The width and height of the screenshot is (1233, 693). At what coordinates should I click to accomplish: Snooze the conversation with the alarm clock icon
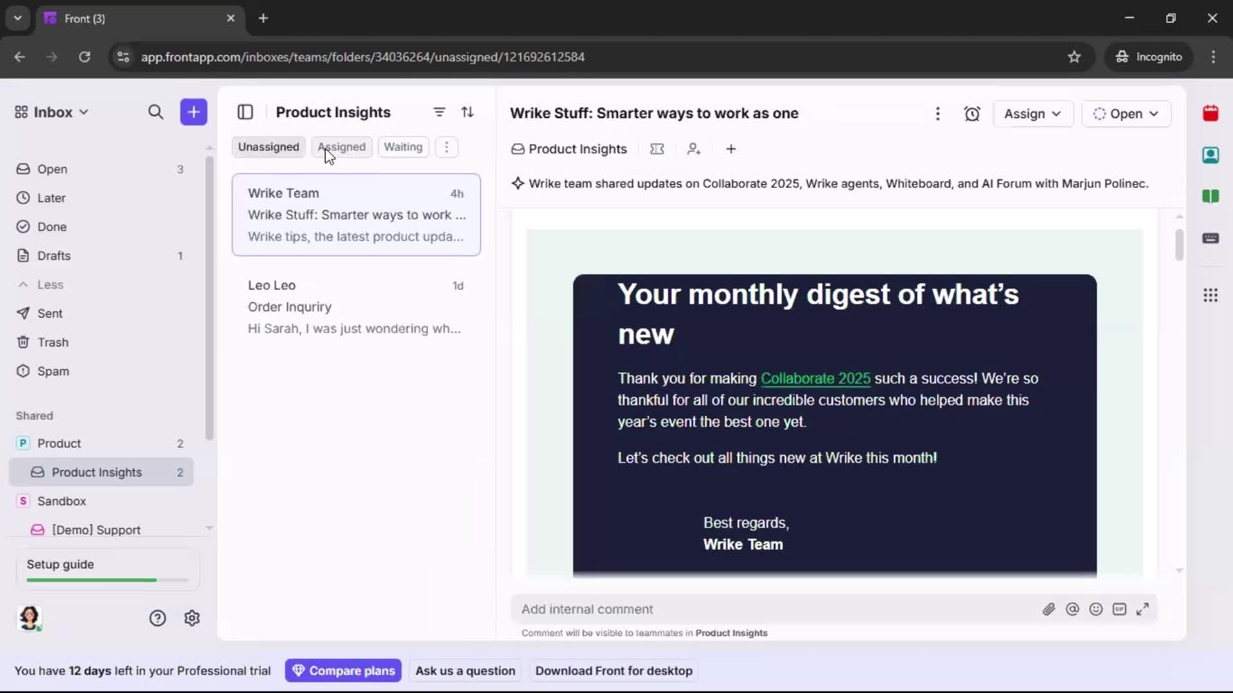coord(972,114)
